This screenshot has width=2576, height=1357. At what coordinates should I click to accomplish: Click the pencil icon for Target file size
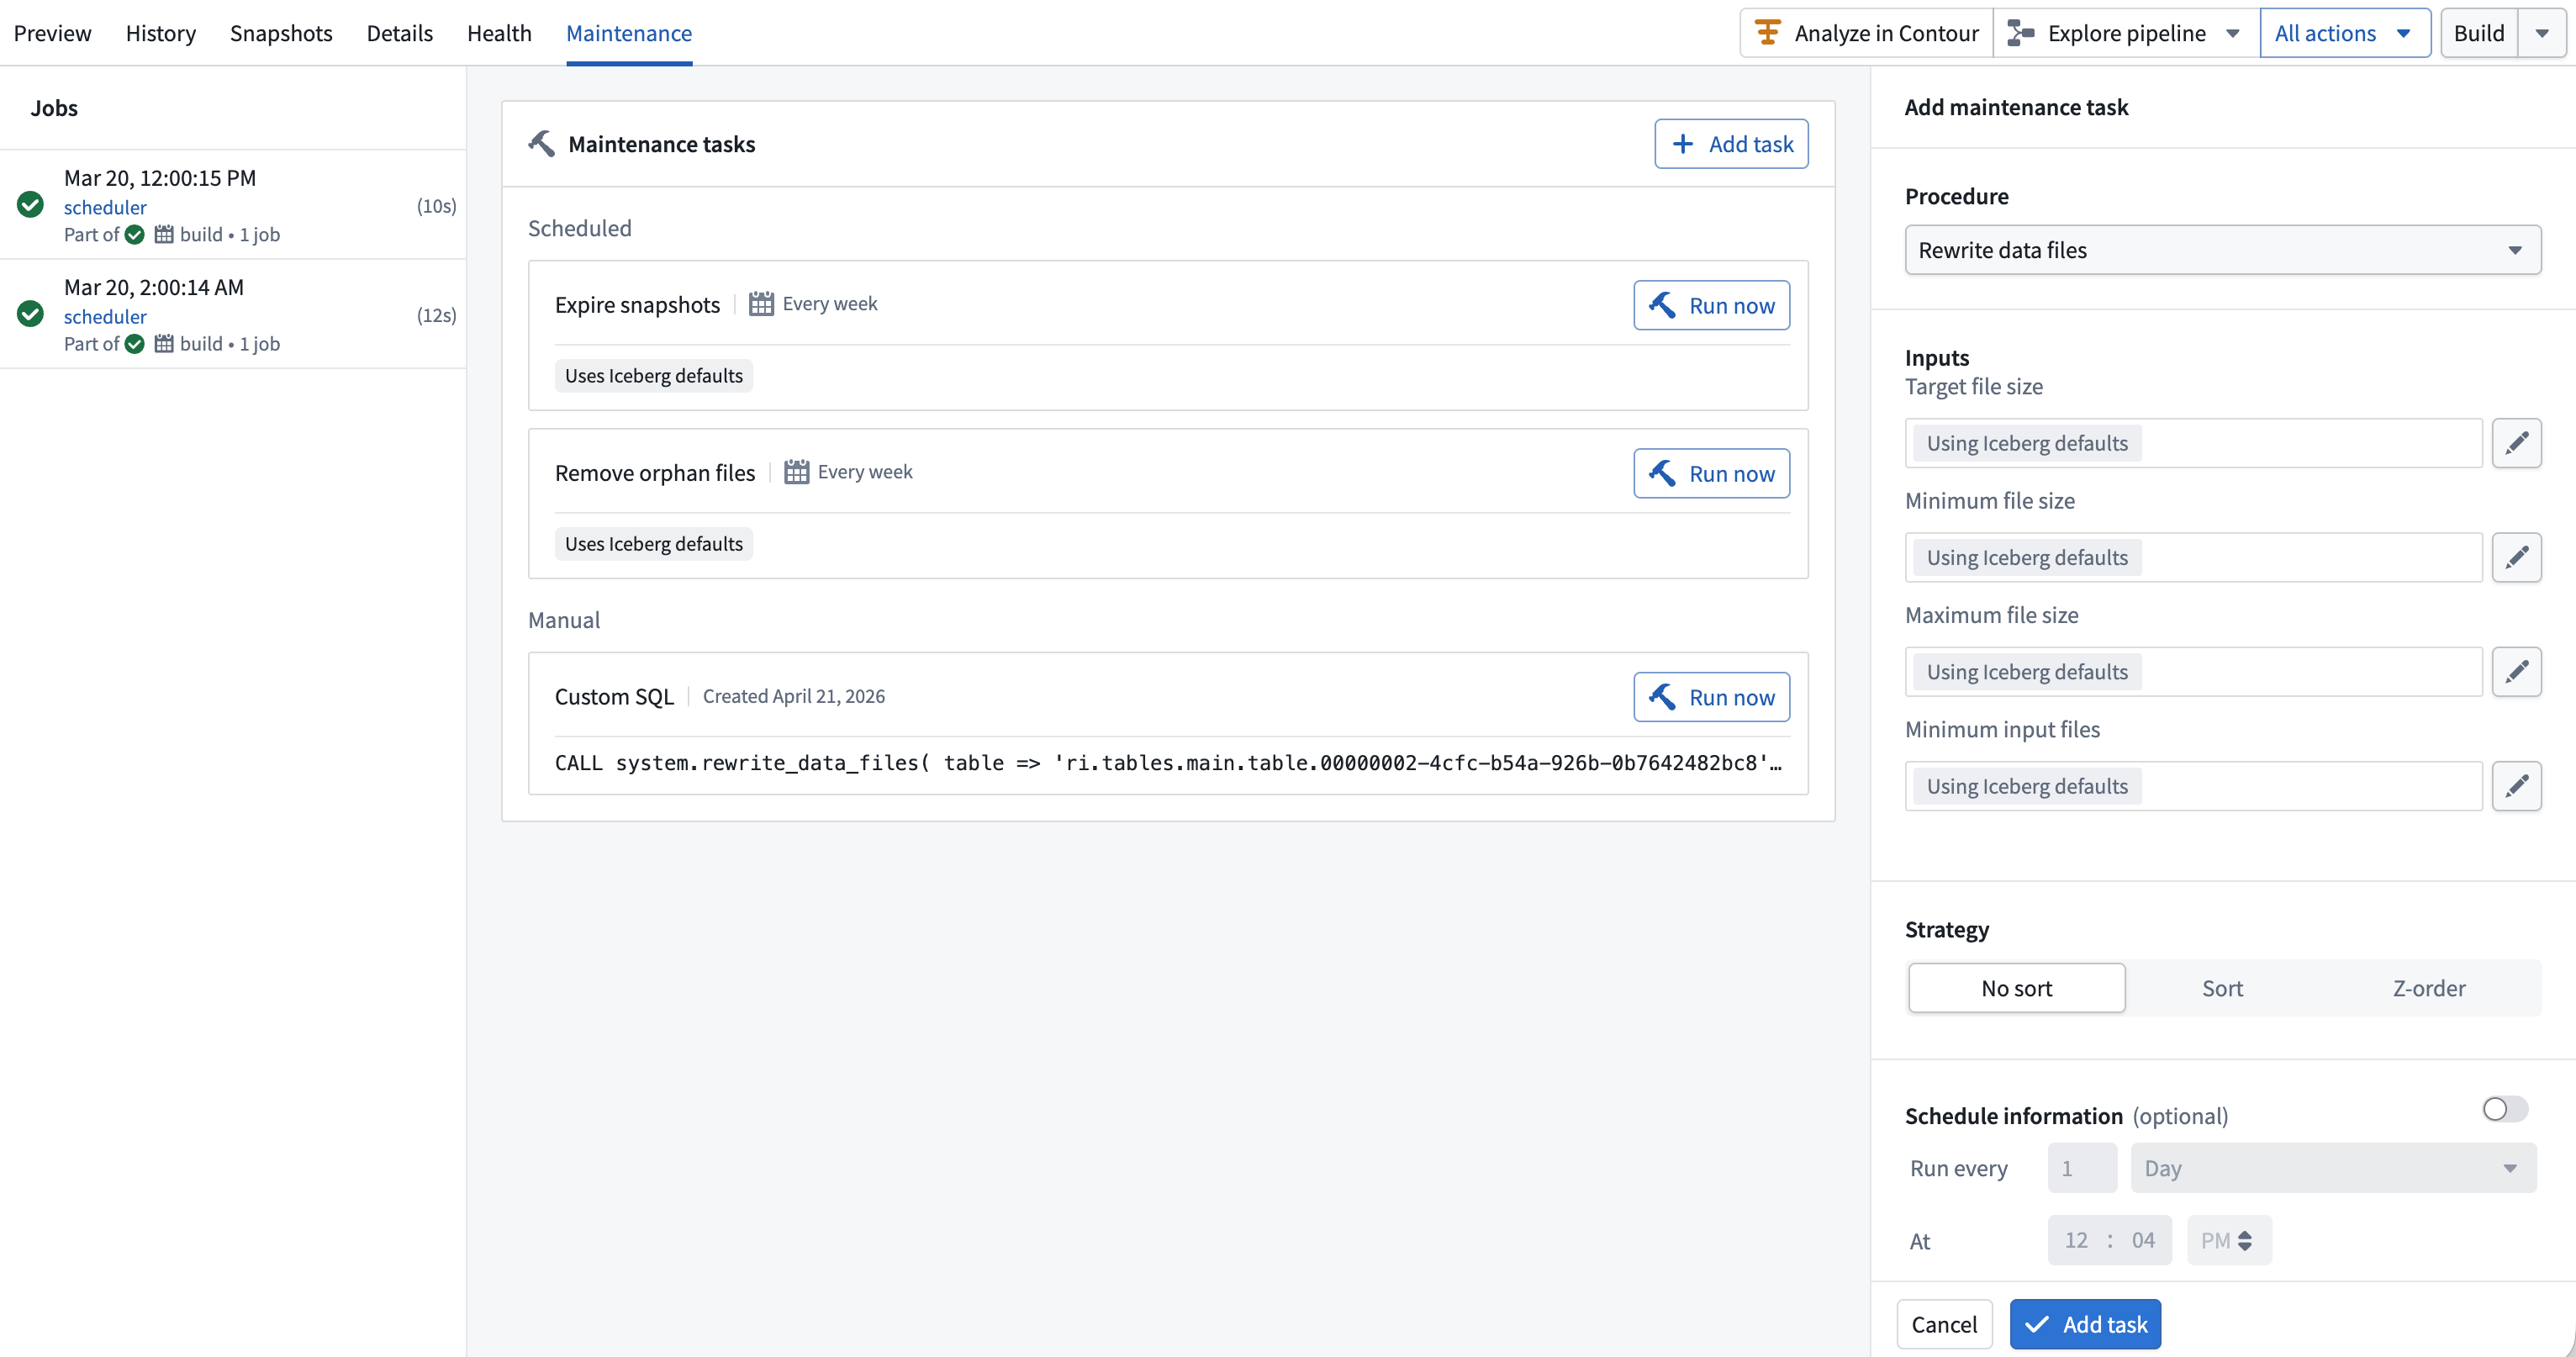(x=2516, y=443)
